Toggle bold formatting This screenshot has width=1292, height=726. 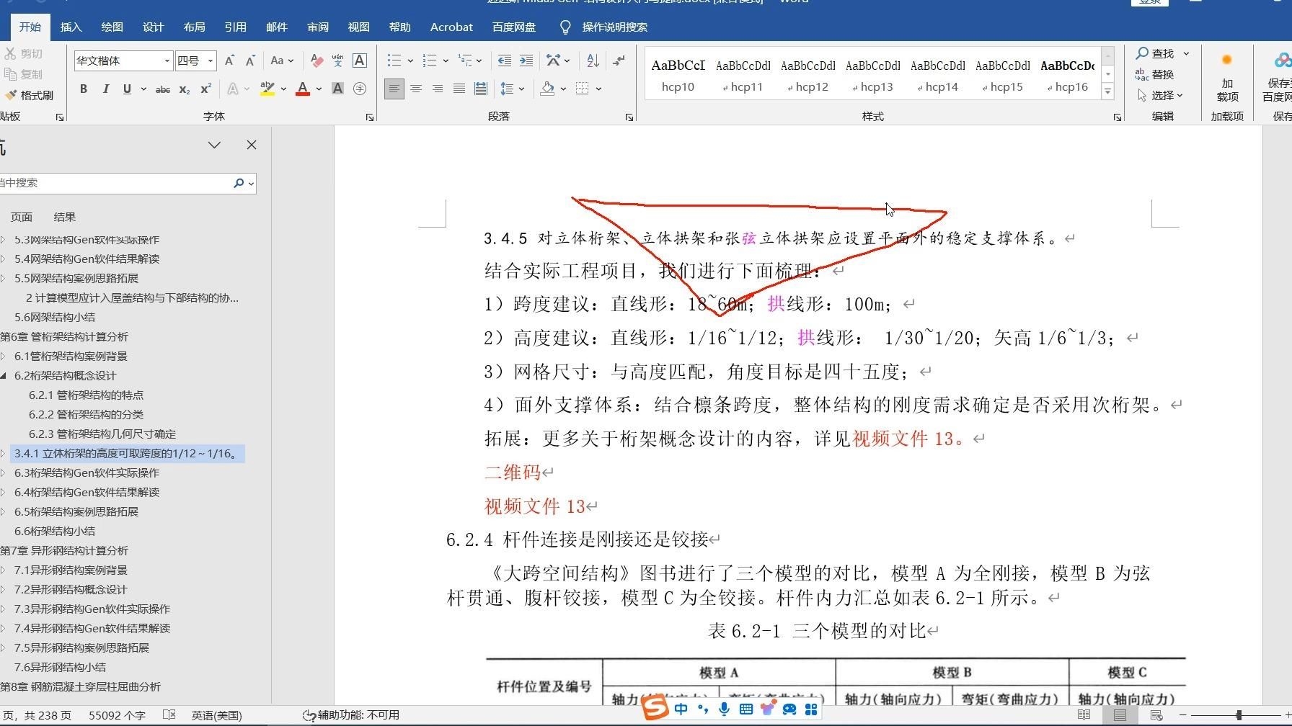pos(83,89)
